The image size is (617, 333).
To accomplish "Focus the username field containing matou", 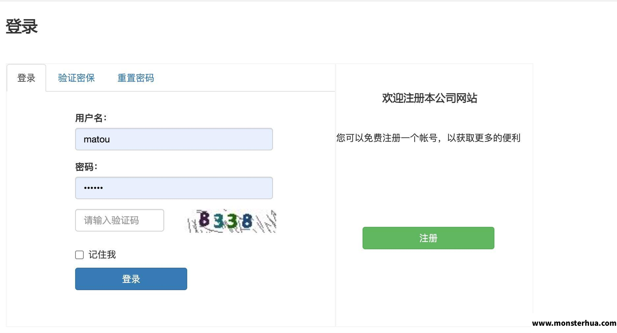I will 174,139.
